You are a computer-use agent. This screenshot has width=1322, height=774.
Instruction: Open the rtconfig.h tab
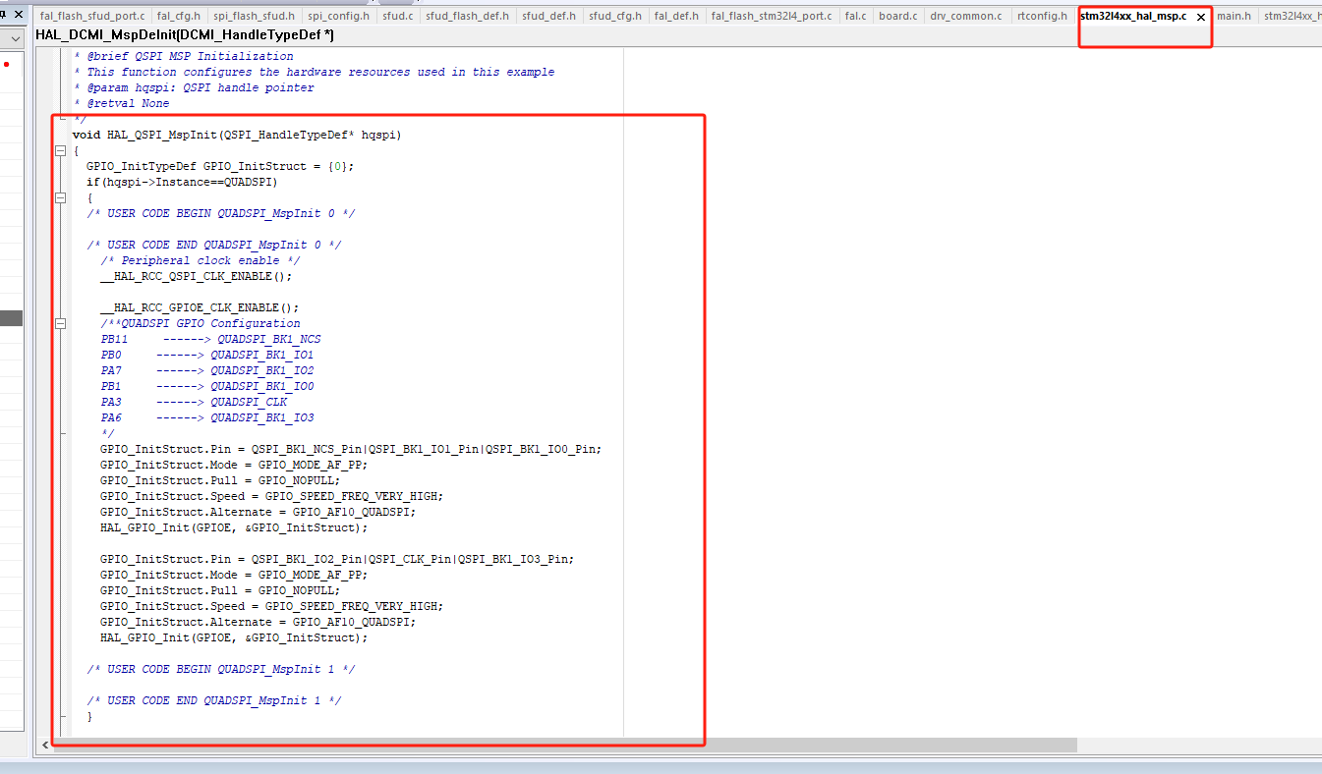(1043, 16)
